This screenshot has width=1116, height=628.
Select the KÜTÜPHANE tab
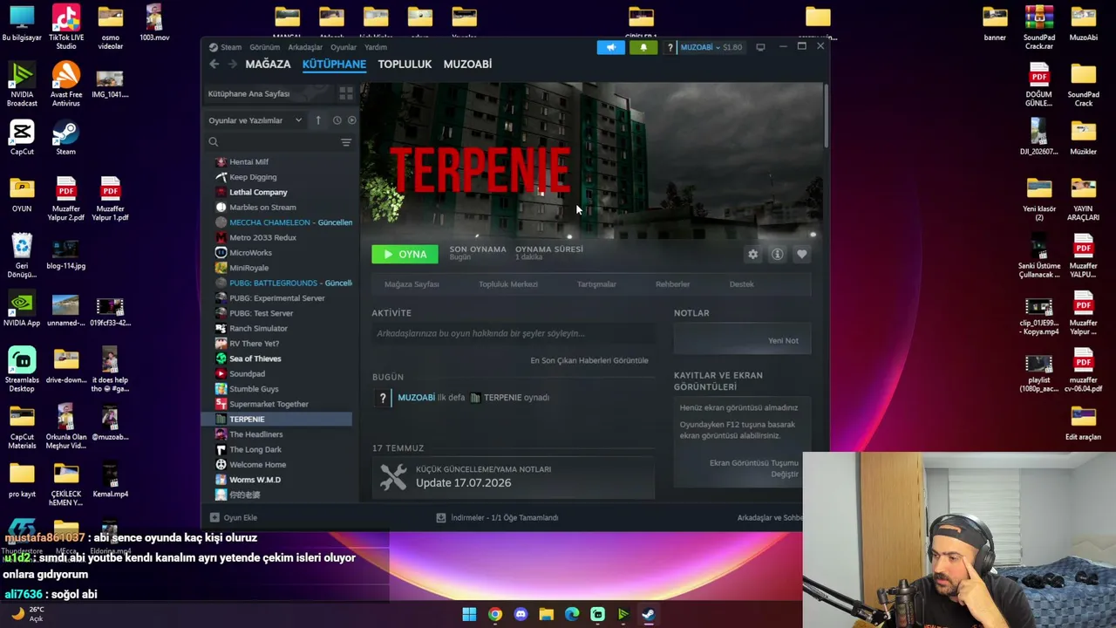pyautogui.click(x=334, y=65)
